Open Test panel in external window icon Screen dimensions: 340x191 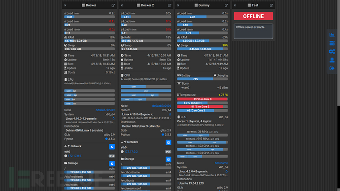(272, 5)
